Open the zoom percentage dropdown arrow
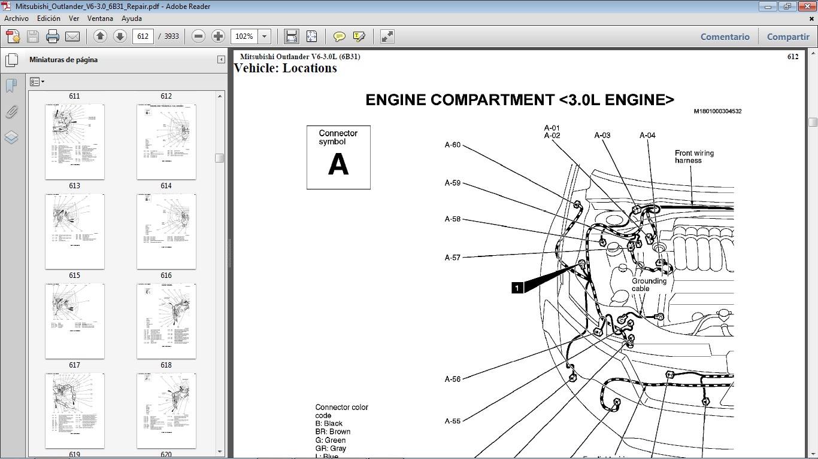This screenshot has height=459, width=818. (265, 36)
